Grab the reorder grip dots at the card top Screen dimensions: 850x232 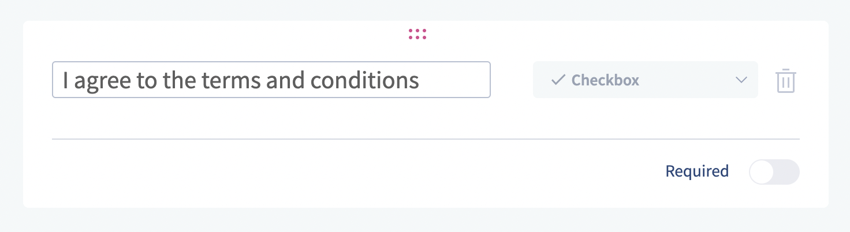pyautogui.click(x=417, y=34)
